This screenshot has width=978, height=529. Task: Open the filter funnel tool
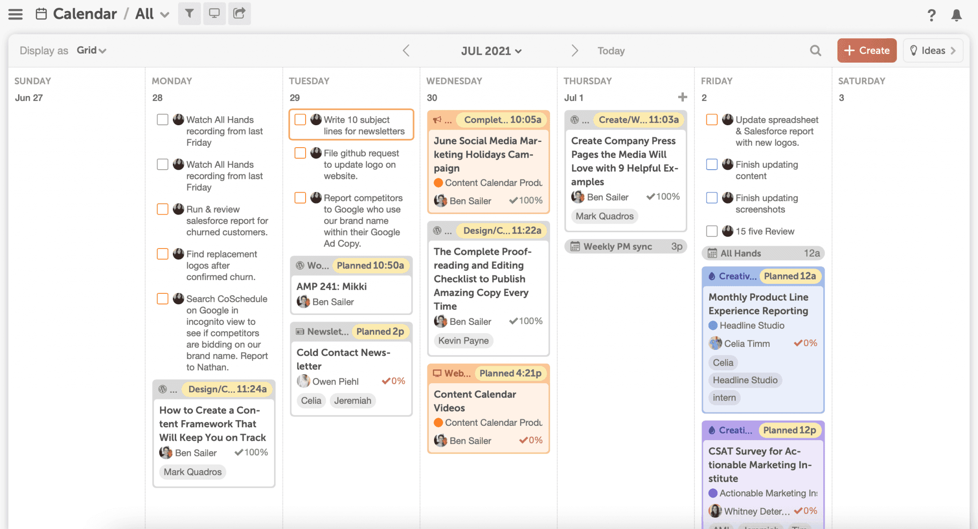190,13
